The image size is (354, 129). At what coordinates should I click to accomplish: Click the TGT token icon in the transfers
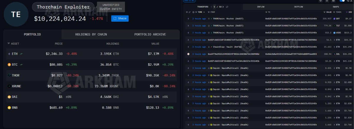(335, 26)
